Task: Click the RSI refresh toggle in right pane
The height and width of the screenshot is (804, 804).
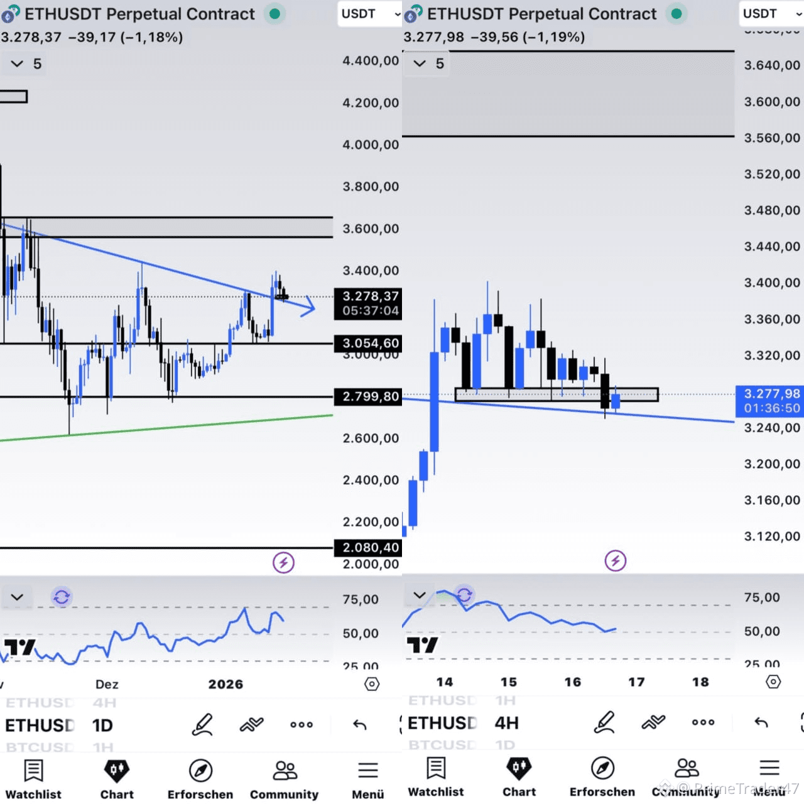Action: click(464, 594)
